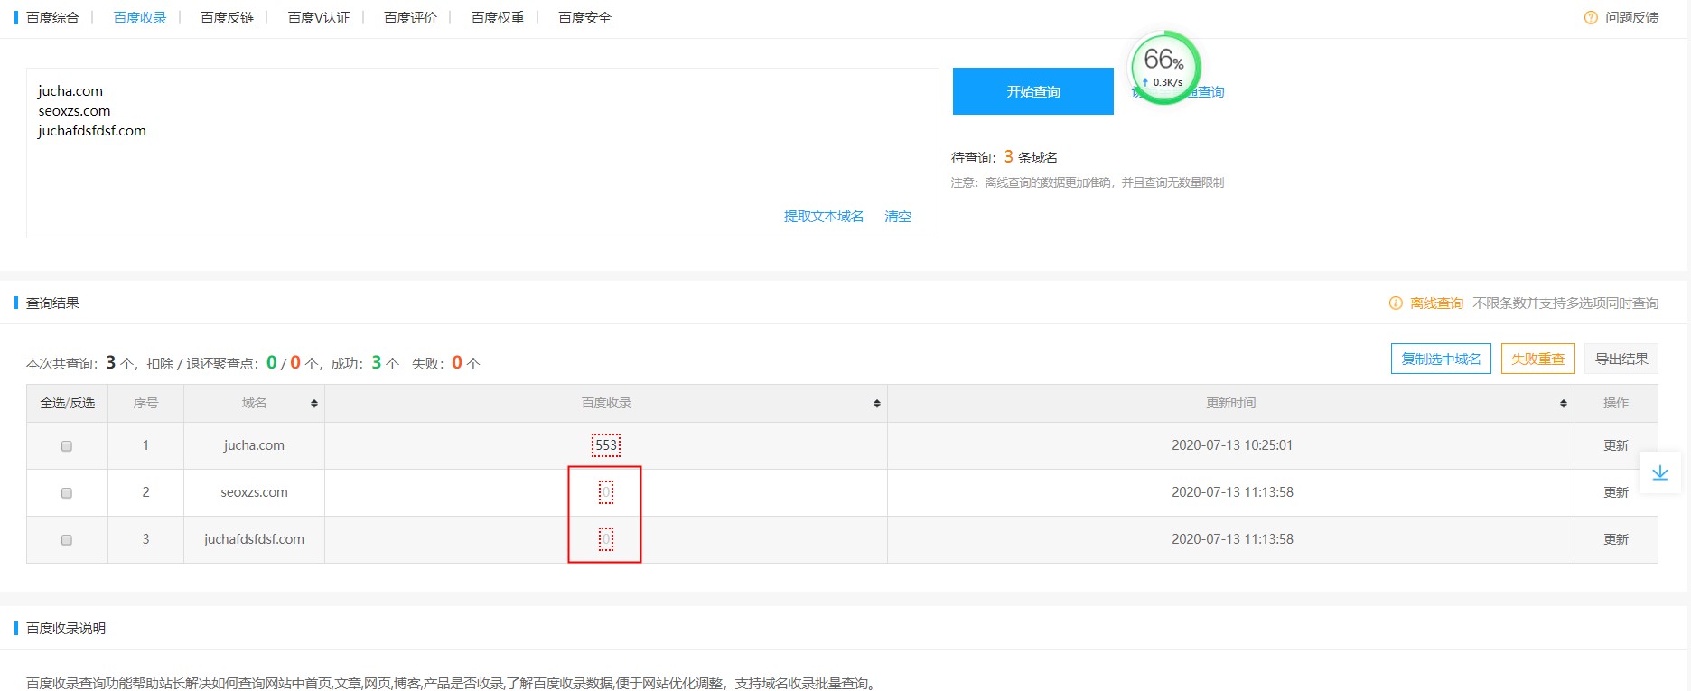
Task: Click the question mark feedback icon
Action: coord(1590,18)
